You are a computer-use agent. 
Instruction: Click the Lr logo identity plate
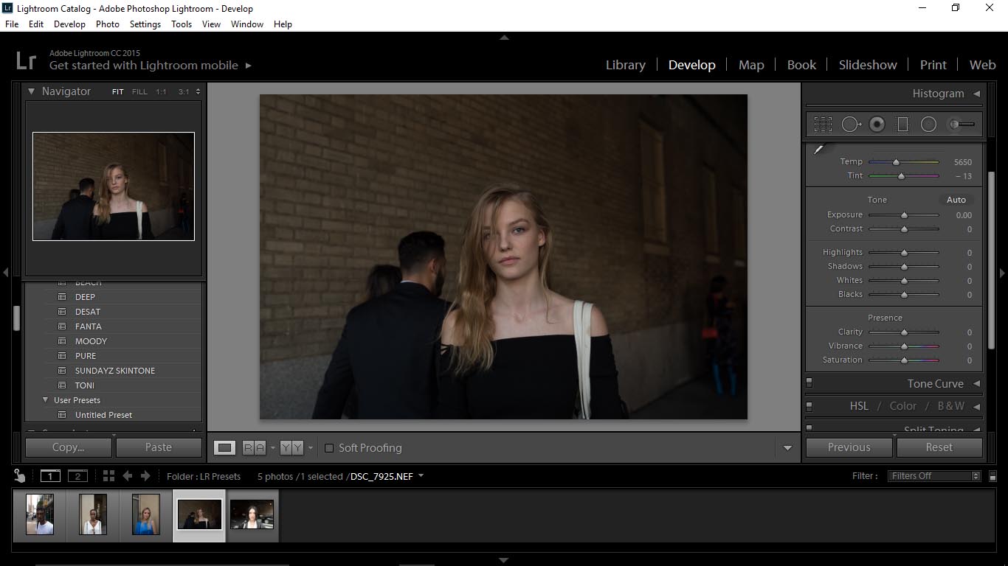click(26, 59)
